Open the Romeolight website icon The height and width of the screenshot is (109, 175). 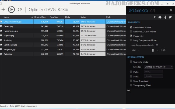pyautogui.click(x=155, y=17)
